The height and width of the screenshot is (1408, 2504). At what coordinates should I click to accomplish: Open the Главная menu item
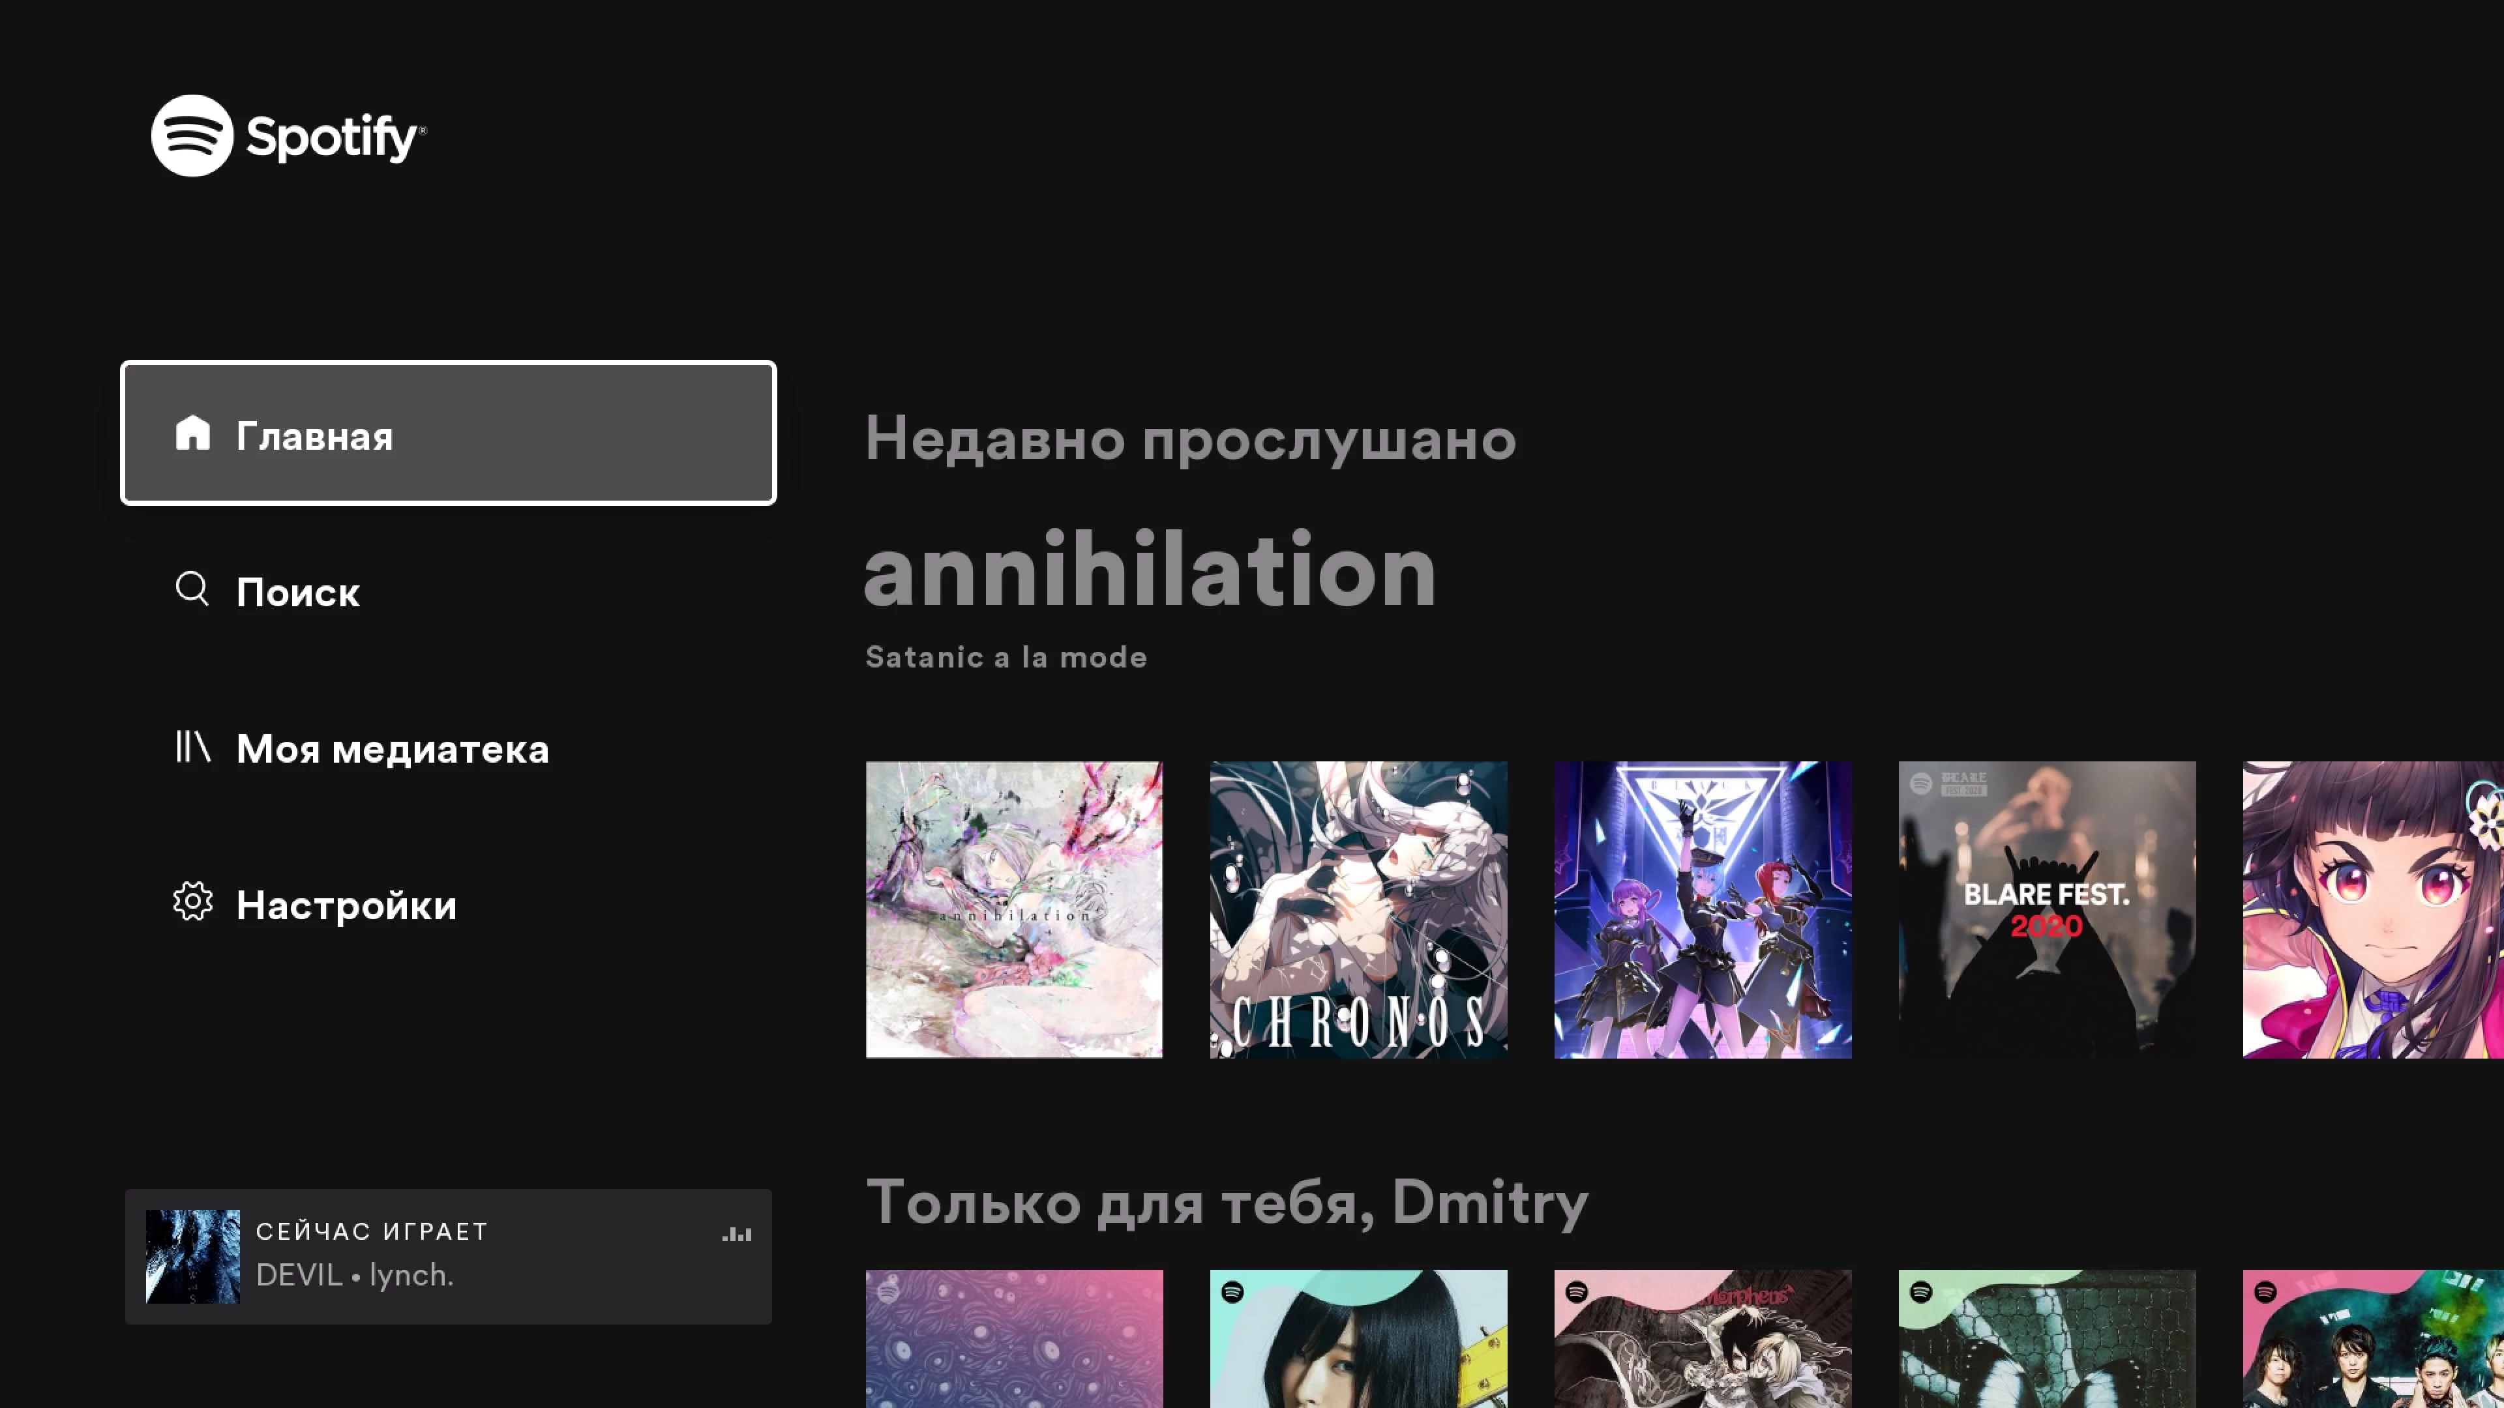pos(448,433)
